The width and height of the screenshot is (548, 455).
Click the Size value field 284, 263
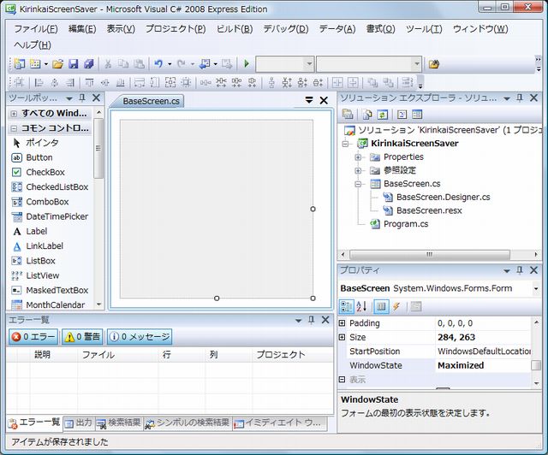483,337
